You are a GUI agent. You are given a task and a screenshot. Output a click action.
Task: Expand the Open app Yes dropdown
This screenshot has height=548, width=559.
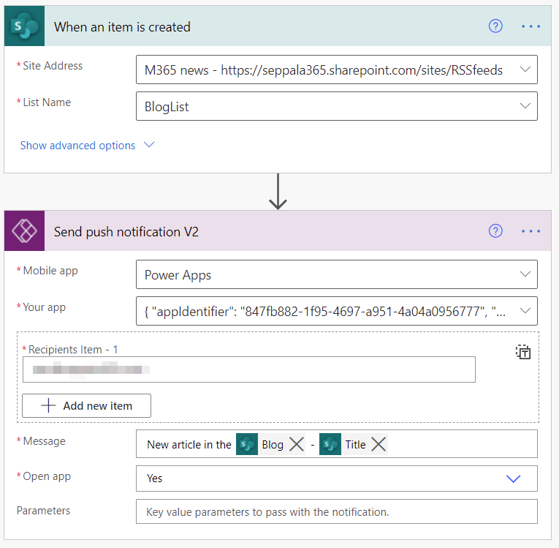point(513,478)
